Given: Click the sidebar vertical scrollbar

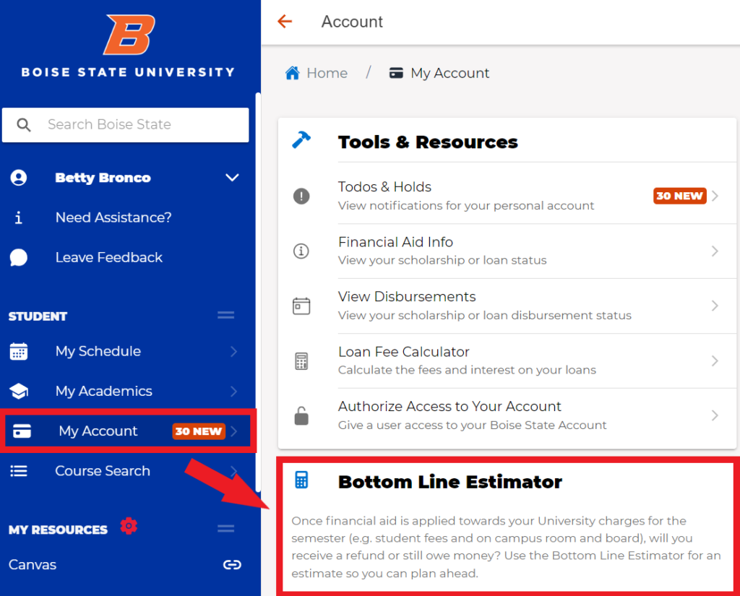Looking at the screenshot, I should [258, 293].
